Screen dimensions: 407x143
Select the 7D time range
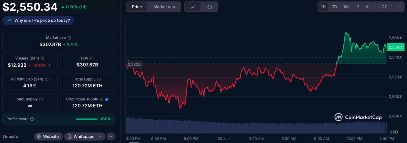click(334, 7)
